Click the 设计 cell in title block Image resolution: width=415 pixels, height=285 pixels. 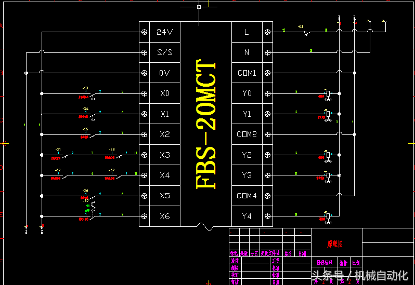pos(235,261)
